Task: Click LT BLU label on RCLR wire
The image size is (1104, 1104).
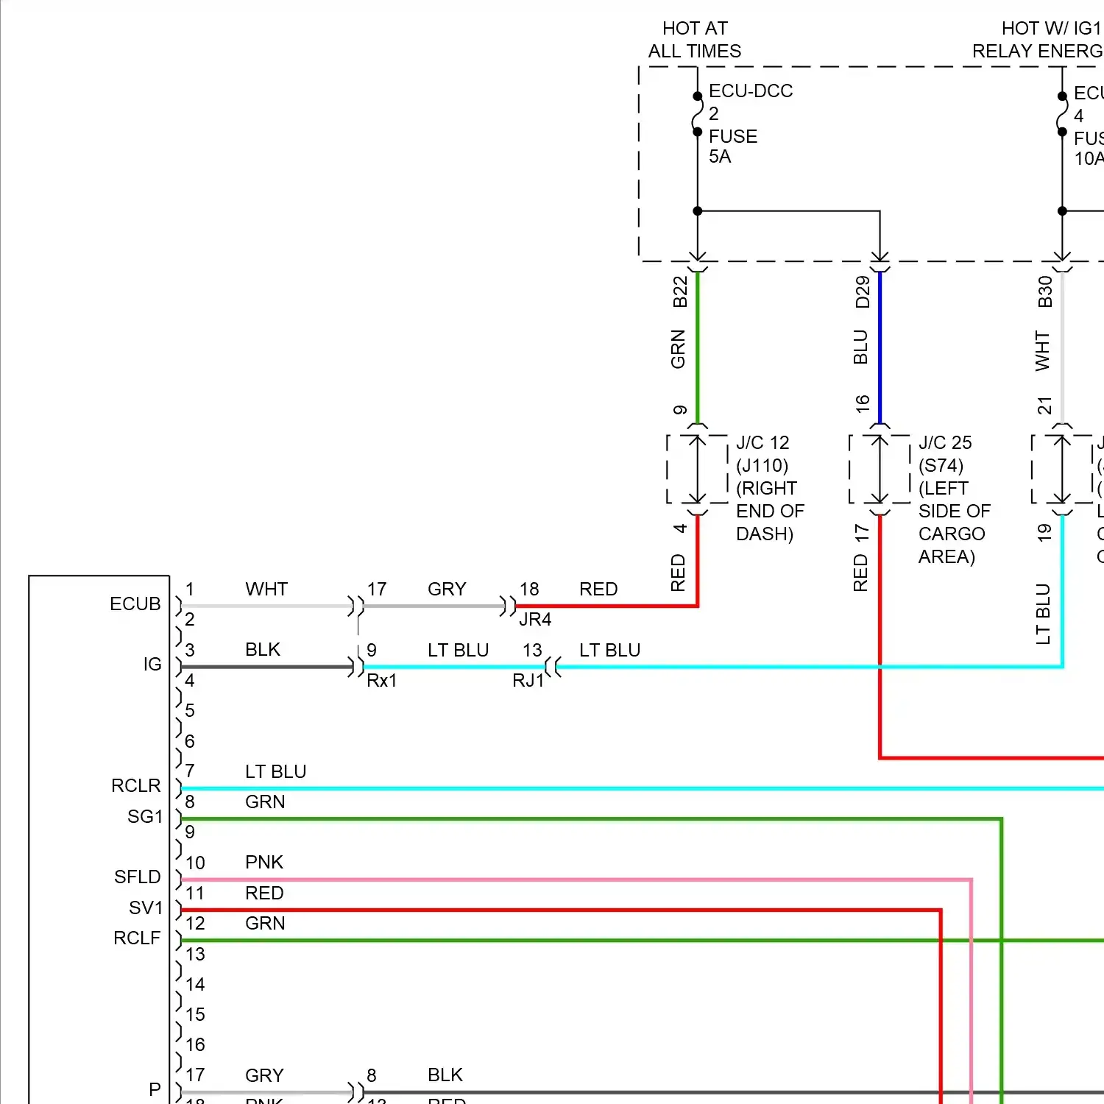Action: (x=275, y=771)
